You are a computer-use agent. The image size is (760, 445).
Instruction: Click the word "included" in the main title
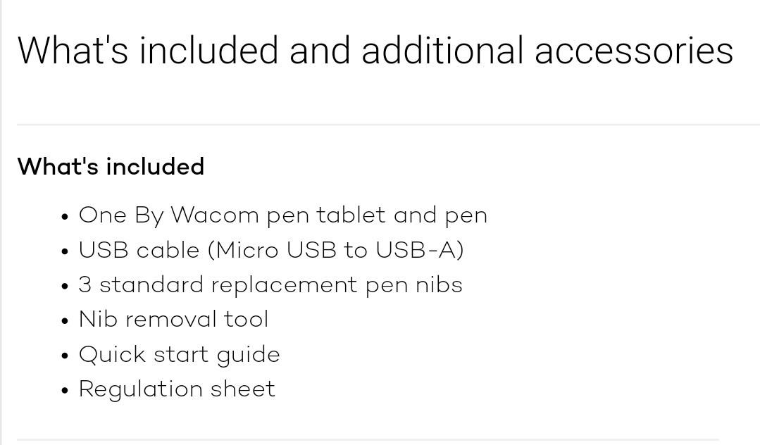(209, 50)
